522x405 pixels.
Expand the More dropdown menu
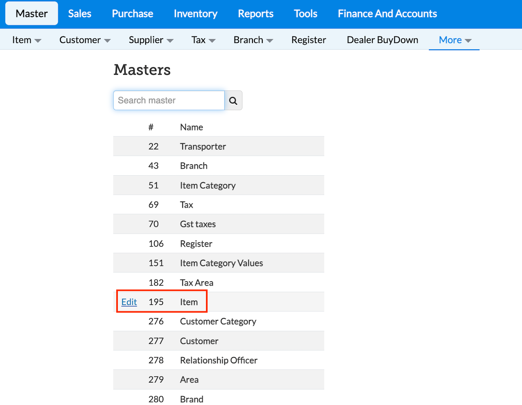pos(455,40)
